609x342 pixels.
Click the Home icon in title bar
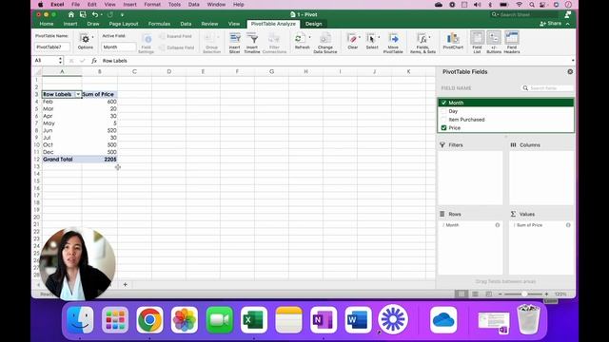70,15
